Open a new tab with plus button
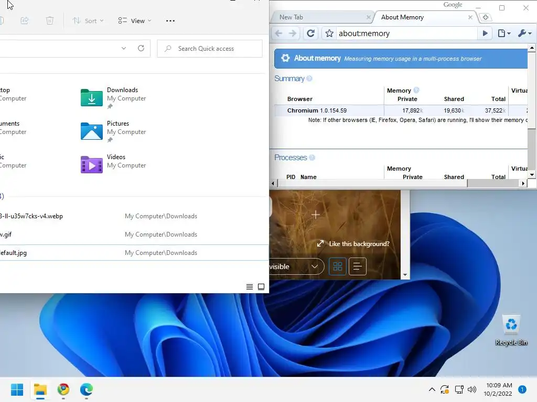The height and width of the screenshot is (402, 537). (485, 17)
